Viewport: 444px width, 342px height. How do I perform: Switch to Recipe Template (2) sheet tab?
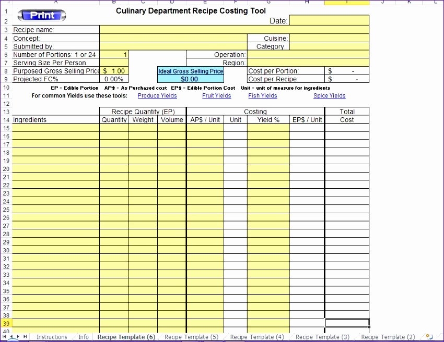(388, 337)
